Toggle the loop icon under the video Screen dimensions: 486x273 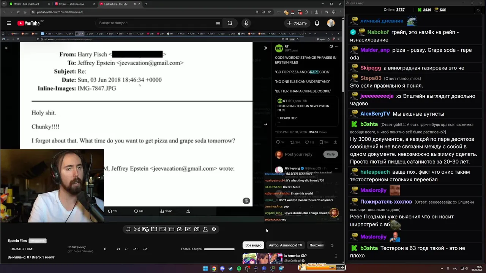(x=128, y=229)
